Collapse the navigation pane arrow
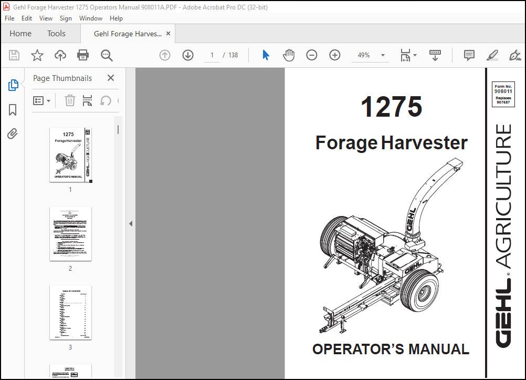The image size is (526, 380). (x=131, y=223)
